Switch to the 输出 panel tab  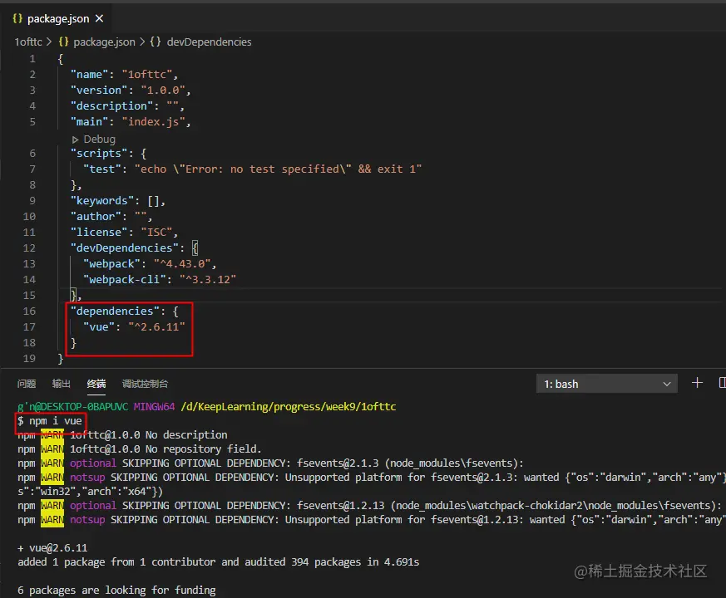point(61,384)
